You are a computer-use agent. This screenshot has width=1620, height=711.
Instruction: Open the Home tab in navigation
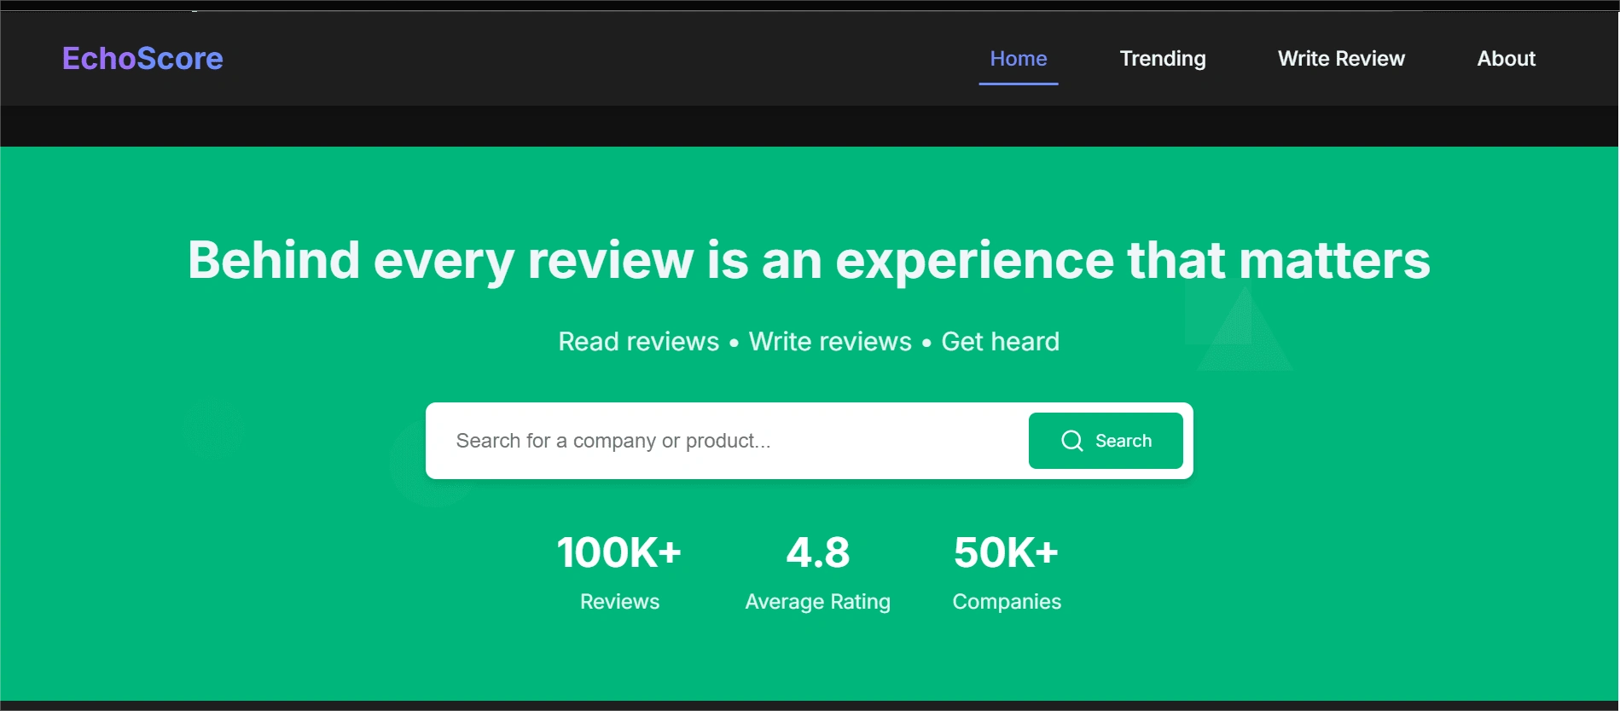pyautogui.click(x=1019, y=59)
